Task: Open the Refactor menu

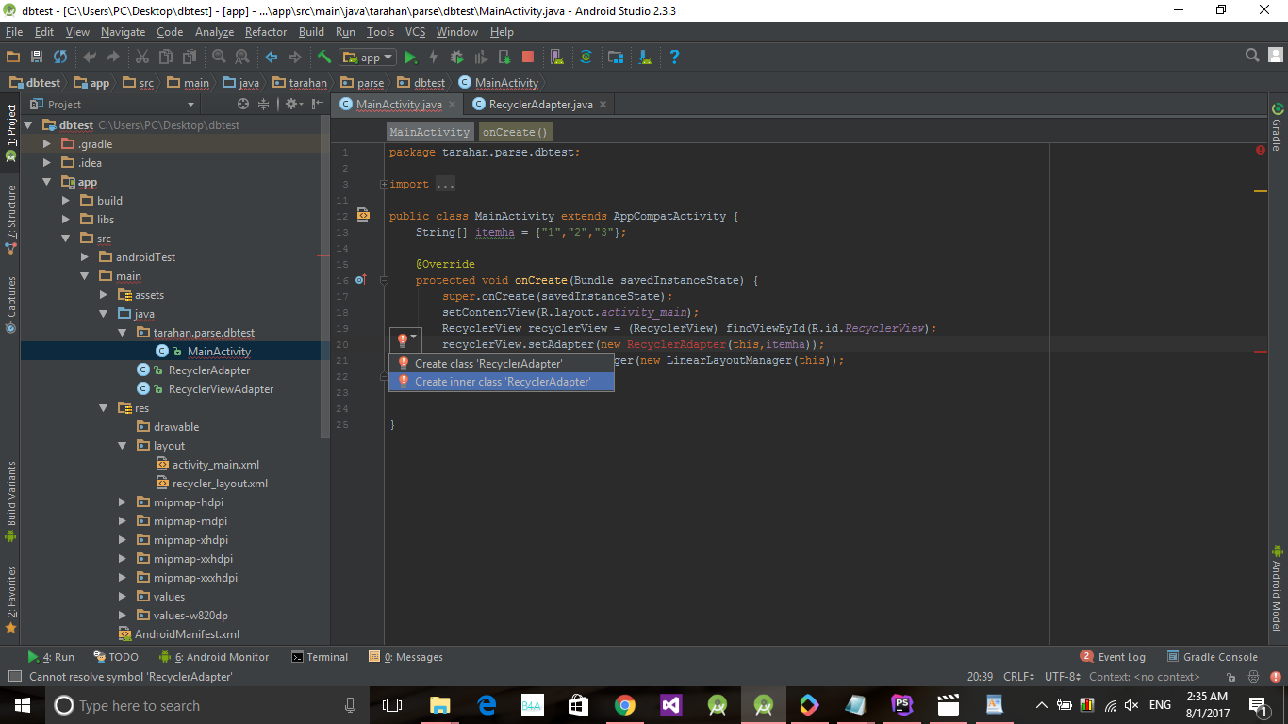Action: pos(266,32)
